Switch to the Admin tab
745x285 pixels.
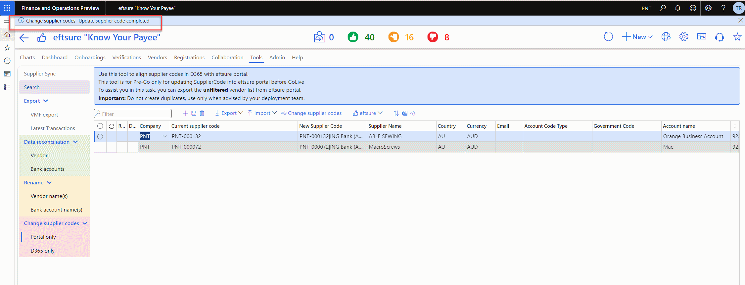coord(277,58)
